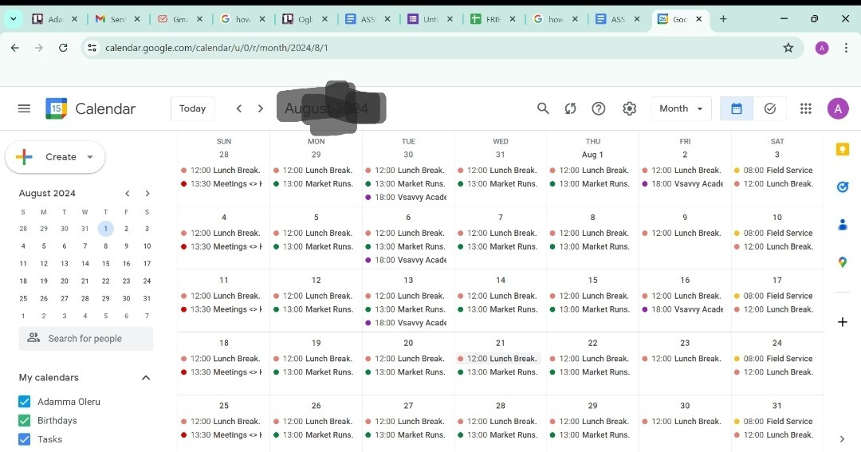
Task: Open the Create dropdown arrow
Action: click(x=90, y=157)
